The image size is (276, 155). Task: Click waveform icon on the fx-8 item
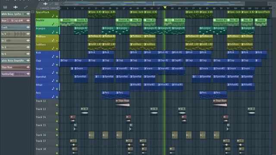[x=28, y=47]
